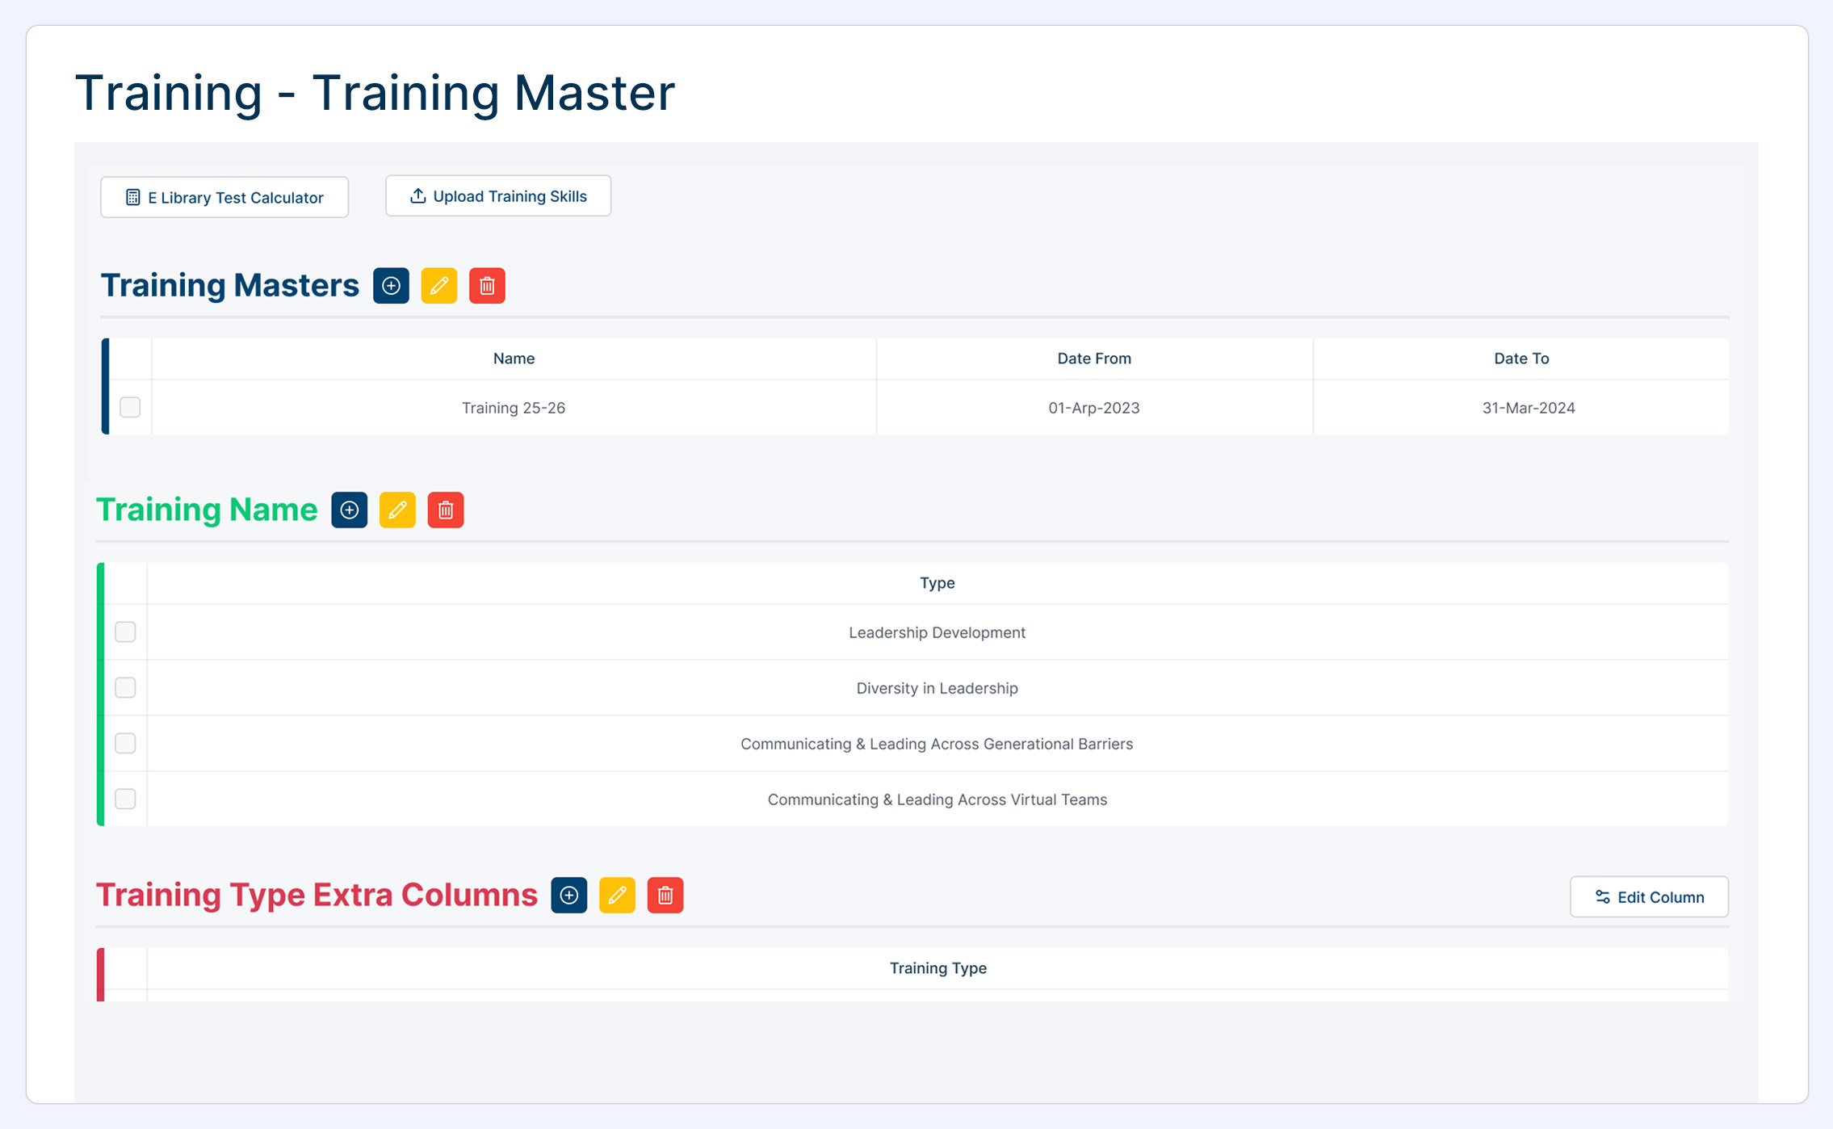Screen dimensions: 1833x1129
Task: Click the Type column header
Action: click(937, 583)
